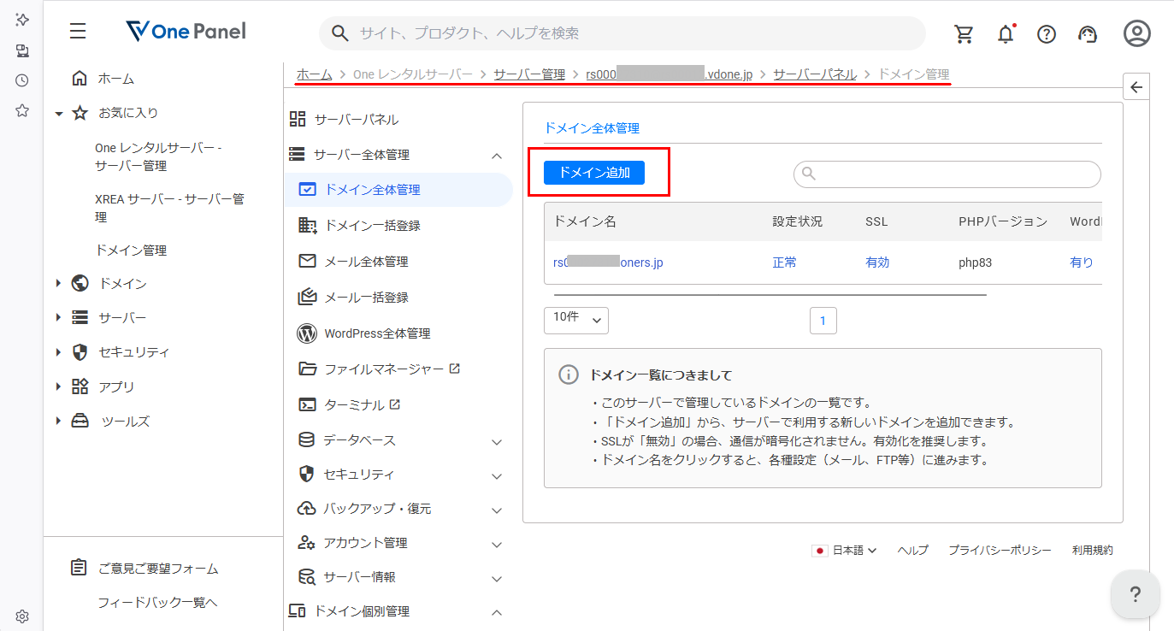Image resolution: width=1174 pixels, height=631 pixels.
Task: Open the 日本語 language selector
Action: point(845,550)
